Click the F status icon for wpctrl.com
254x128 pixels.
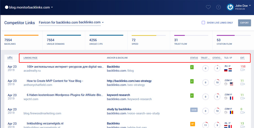click(x=192, y=96)
